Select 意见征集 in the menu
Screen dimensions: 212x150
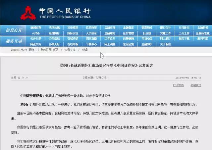pos(129,44)
